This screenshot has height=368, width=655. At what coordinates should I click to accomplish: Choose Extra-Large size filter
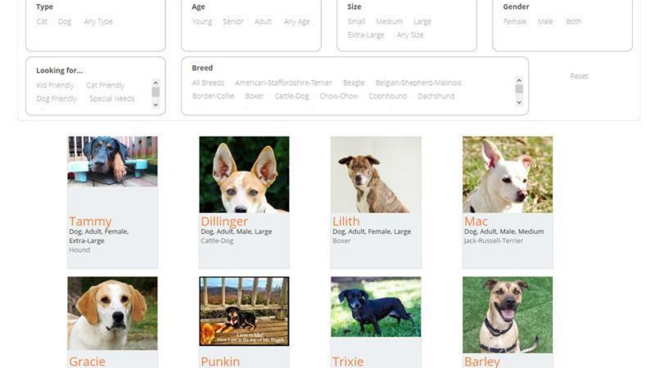pos(366,35)
